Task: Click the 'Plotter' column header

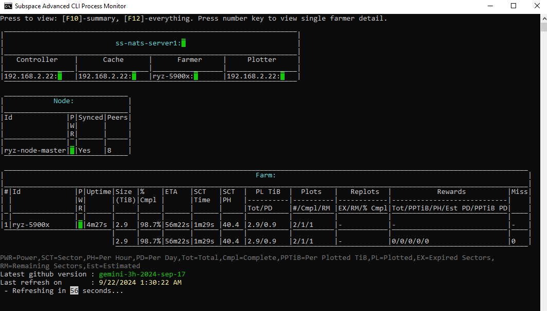Action: coord(261,60)
